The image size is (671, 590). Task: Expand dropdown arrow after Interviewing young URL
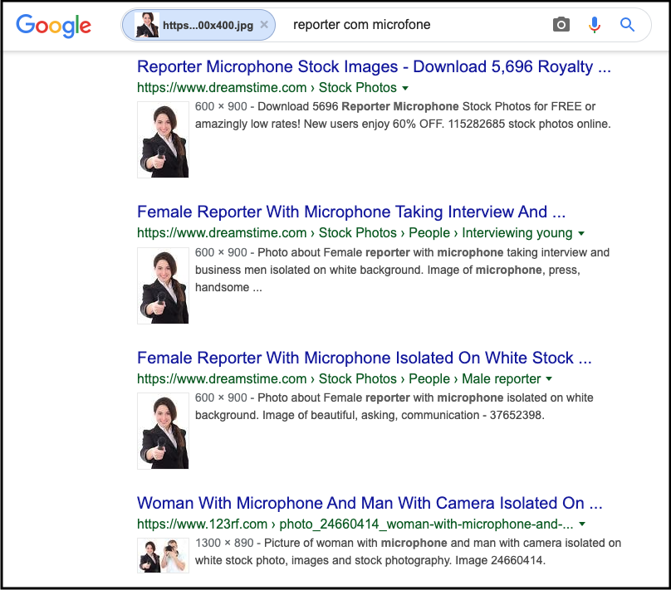point(581,233)
